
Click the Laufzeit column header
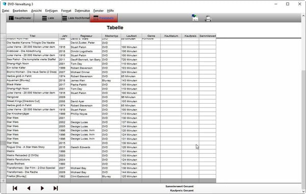(132, 36)
